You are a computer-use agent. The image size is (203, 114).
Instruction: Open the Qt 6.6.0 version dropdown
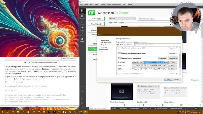click(122, 19)
